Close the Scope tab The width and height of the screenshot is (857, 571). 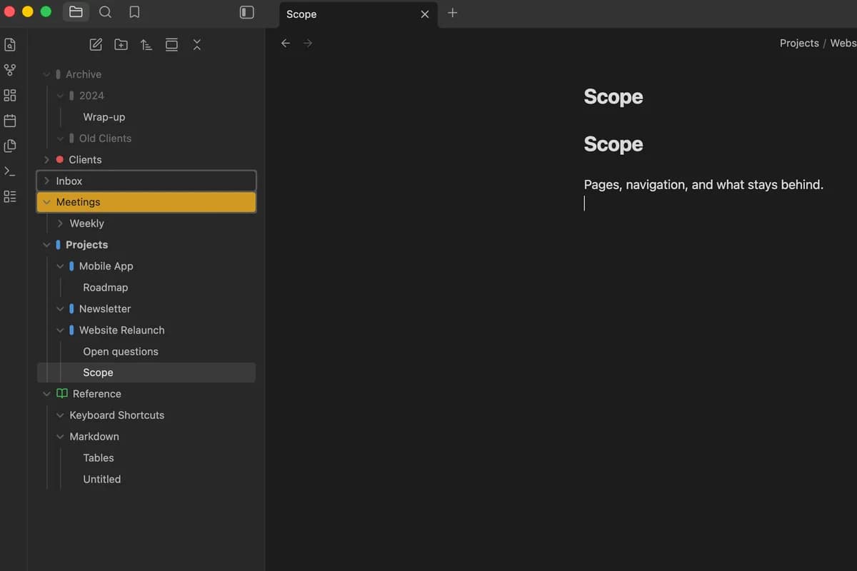click(x=425, y=14)
